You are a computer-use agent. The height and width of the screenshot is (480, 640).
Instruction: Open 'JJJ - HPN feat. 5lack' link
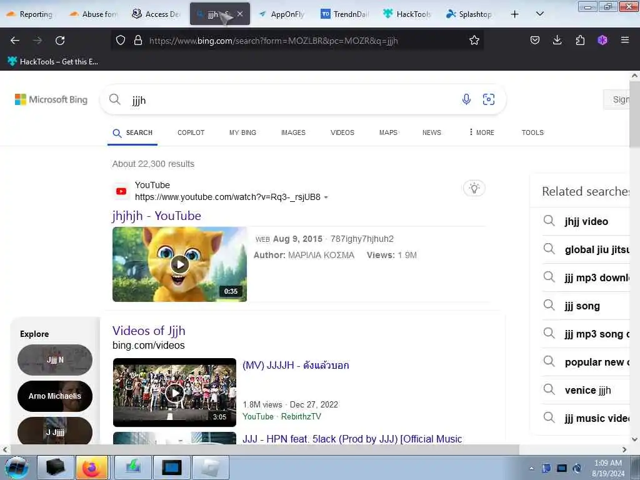click(352, 439)
